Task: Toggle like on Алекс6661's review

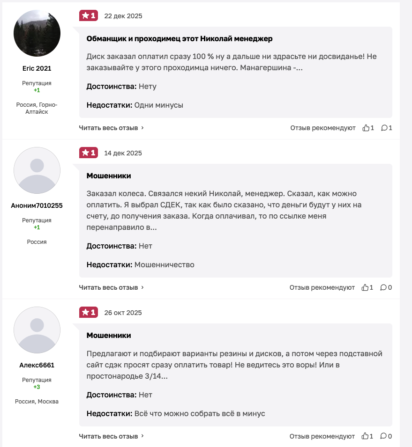Action: click(367, 435)
